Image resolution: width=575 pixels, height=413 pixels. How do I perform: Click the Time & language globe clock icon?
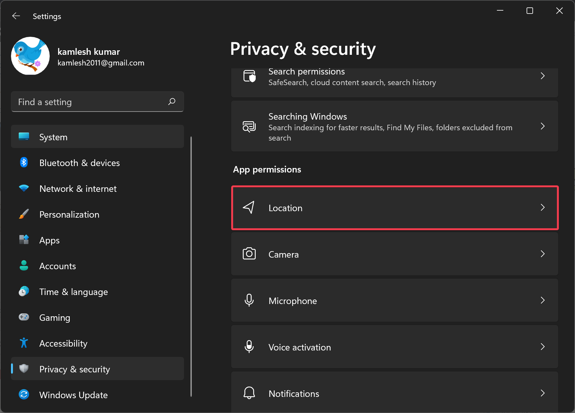tap(24, 291)
